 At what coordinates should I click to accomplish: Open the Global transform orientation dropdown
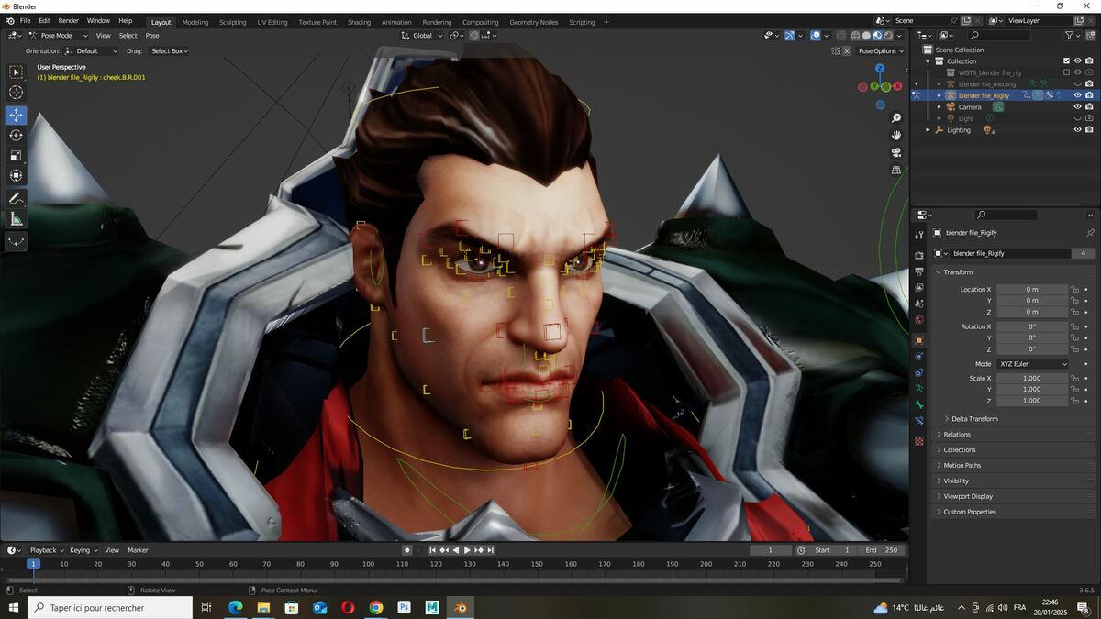(422, 36)
